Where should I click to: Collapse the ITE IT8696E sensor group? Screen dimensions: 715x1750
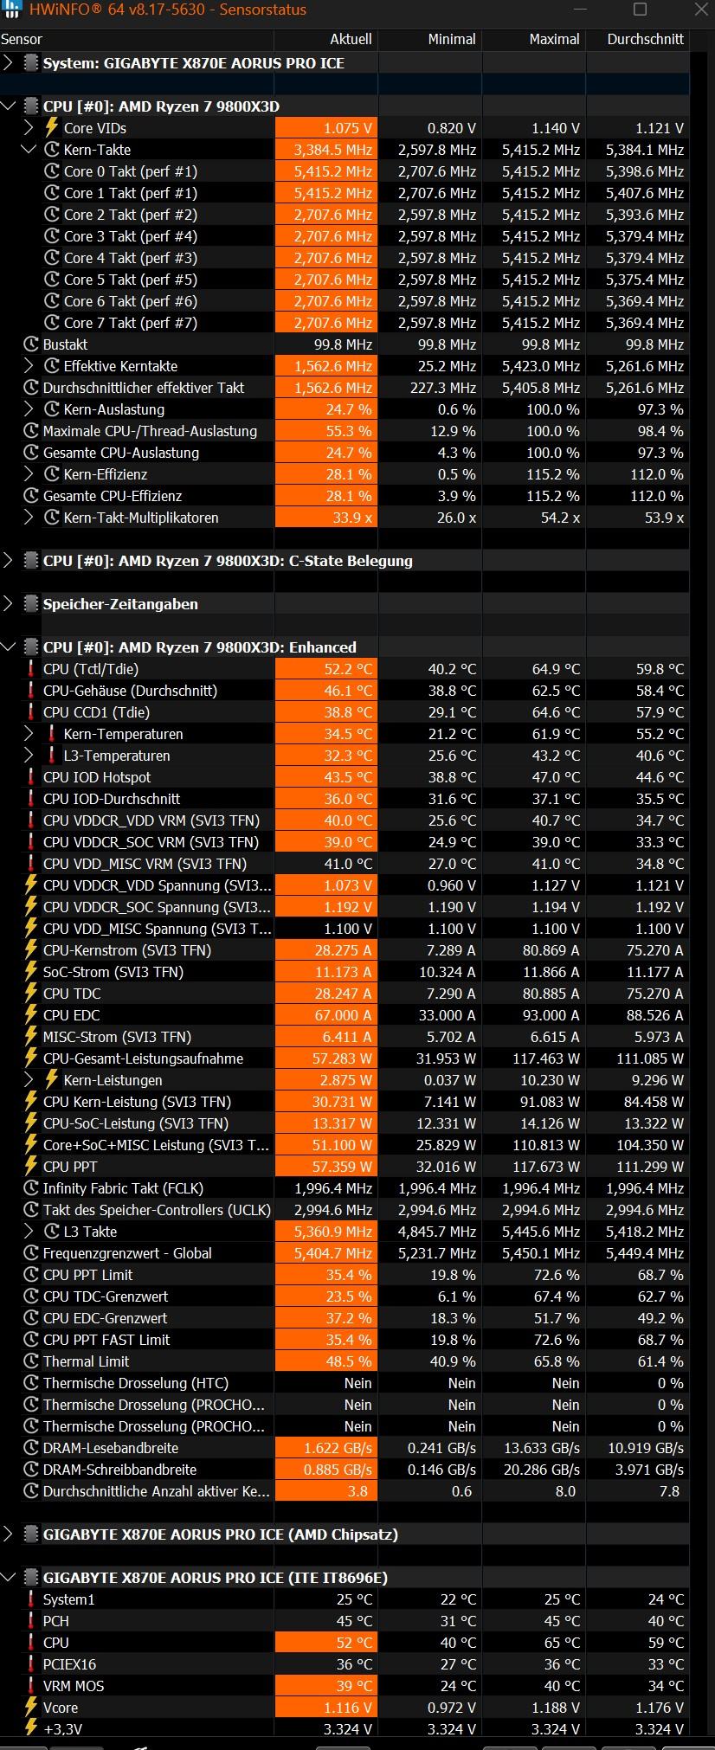[x=9, y=1577]
